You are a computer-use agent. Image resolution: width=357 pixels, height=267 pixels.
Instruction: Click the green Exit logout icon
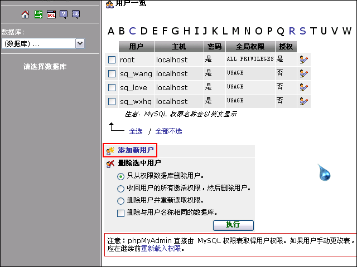[x=38, y=14]
